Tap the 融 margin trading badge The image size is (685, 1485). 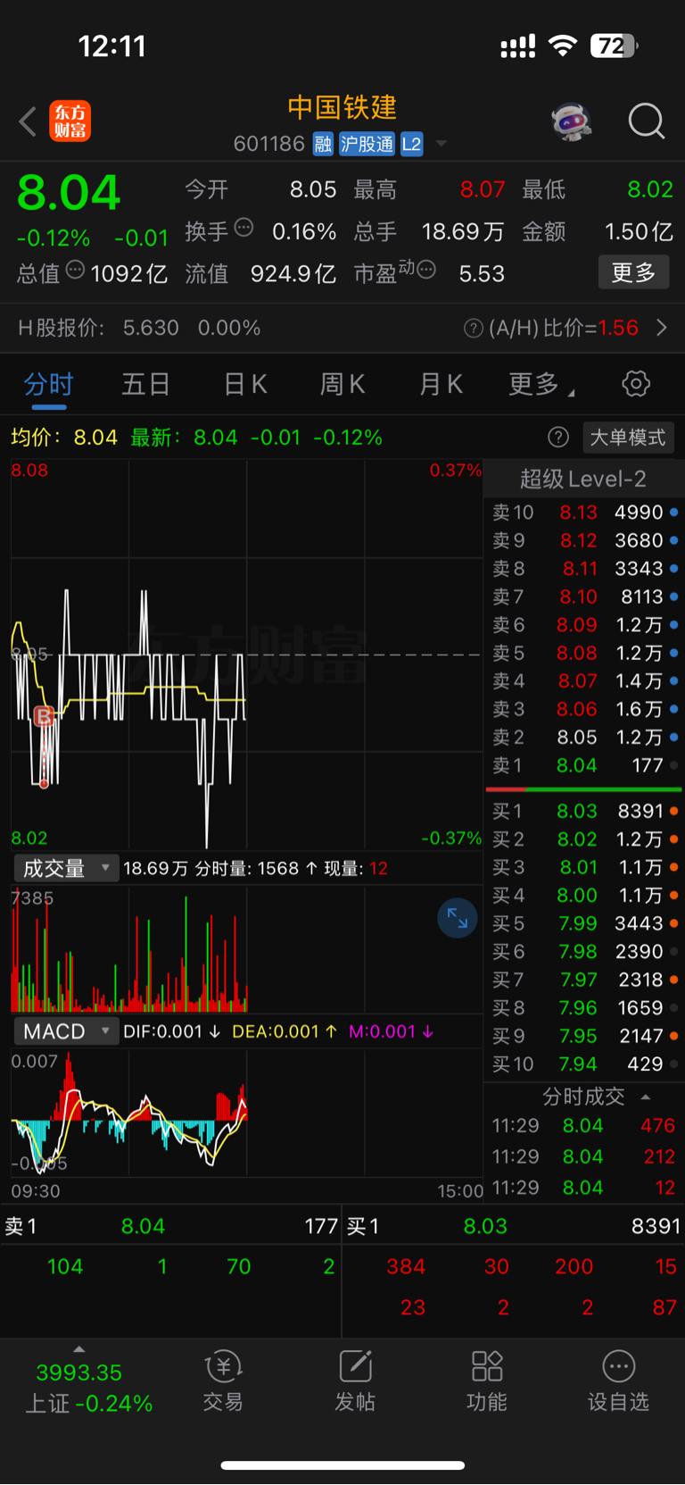pos(323,144)
